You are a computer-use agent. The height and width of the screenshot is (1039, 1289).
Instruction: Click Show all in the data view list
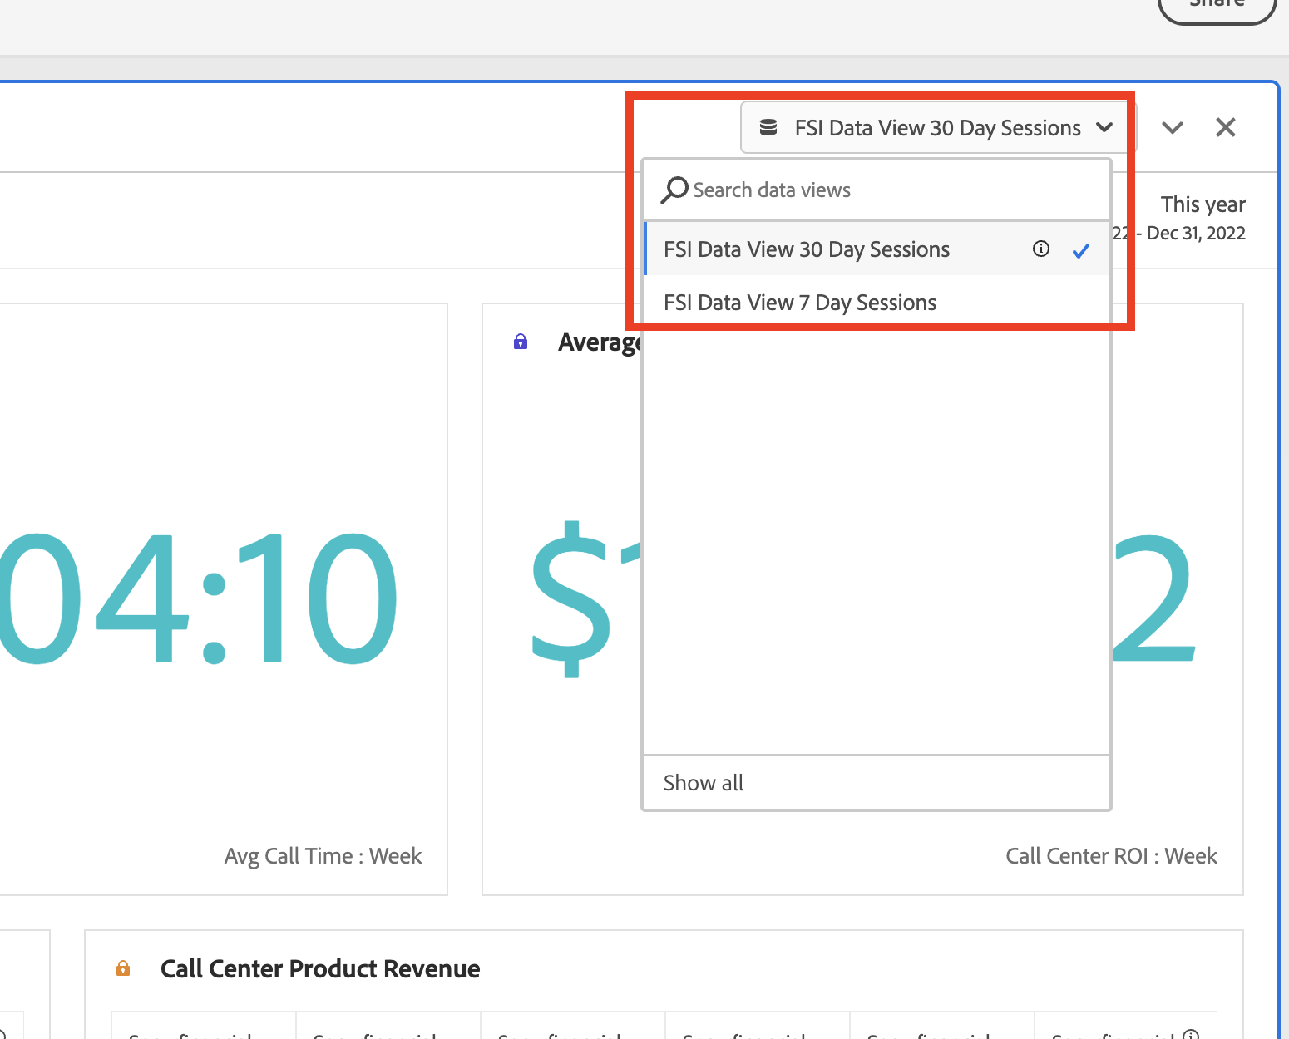tap(877, 783)
